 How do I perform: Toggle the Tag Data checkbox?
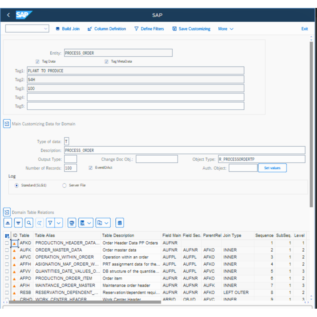click(37, 61)
